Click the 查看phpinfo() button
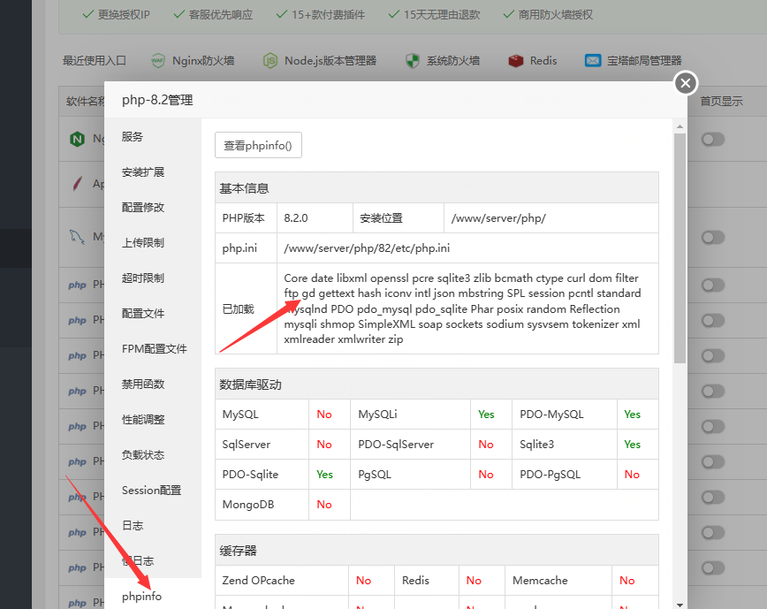767x609 pixels. tap(258, 145)
